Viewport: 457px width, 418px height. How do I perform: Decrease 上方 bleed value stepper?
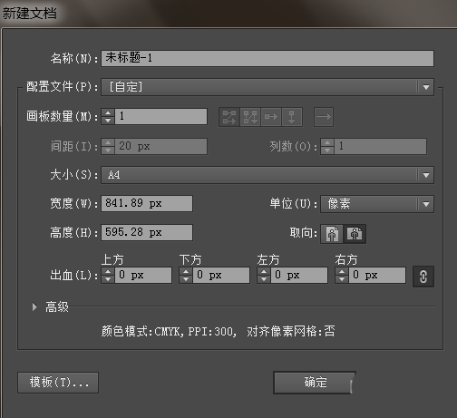coord(108,279)
